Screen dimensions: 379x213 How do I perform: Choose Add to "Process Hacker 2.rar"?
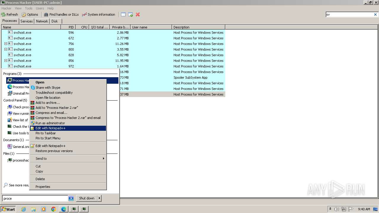click(68, 108)
